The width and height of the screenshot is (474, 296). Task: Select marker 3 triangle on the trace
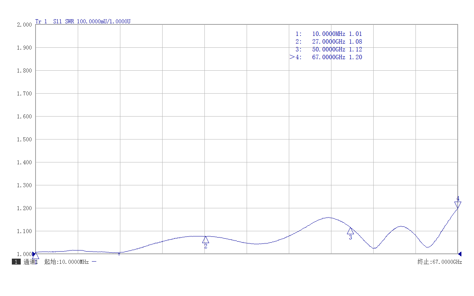(x=350, y=231)
